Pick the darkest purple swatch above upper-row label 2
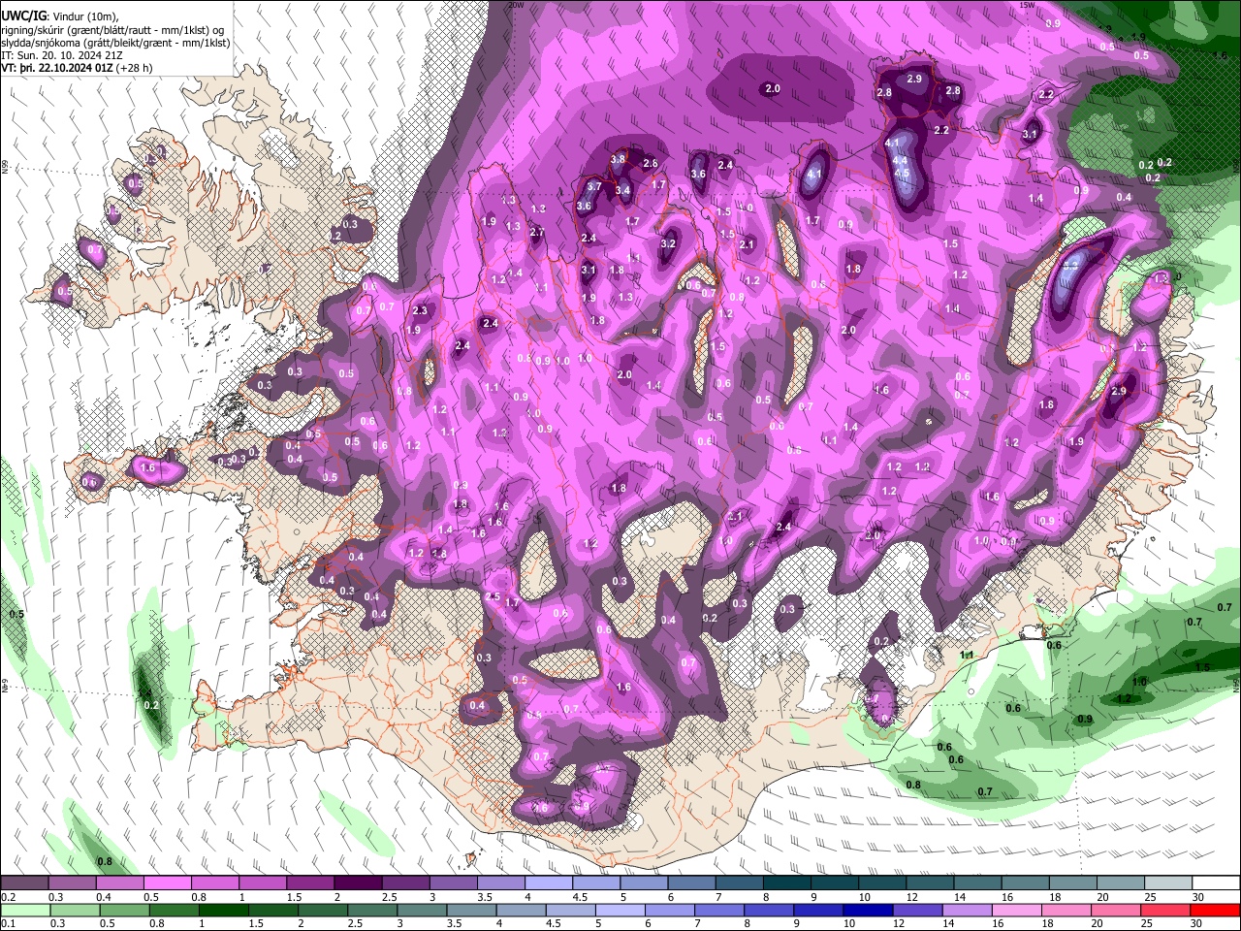This screenshot has height=931, width=1241. (358, 883)
